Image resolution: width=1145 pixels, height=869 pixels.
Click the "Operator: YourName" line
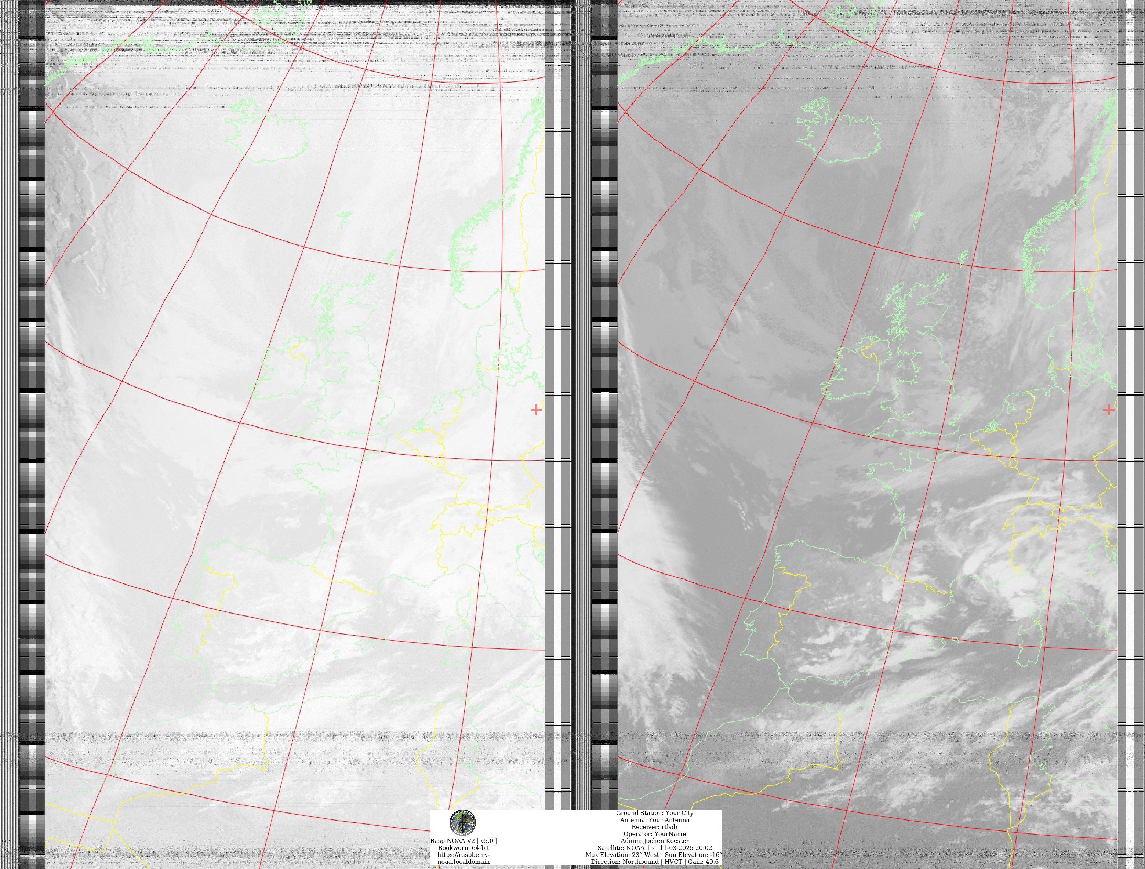pyautogui.click(x=654, y=834)
